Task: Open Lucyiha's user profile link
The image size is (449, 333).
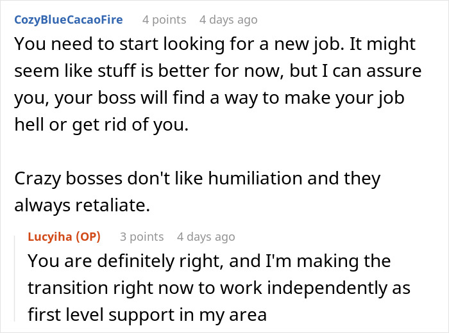Action: click(49, 237)
